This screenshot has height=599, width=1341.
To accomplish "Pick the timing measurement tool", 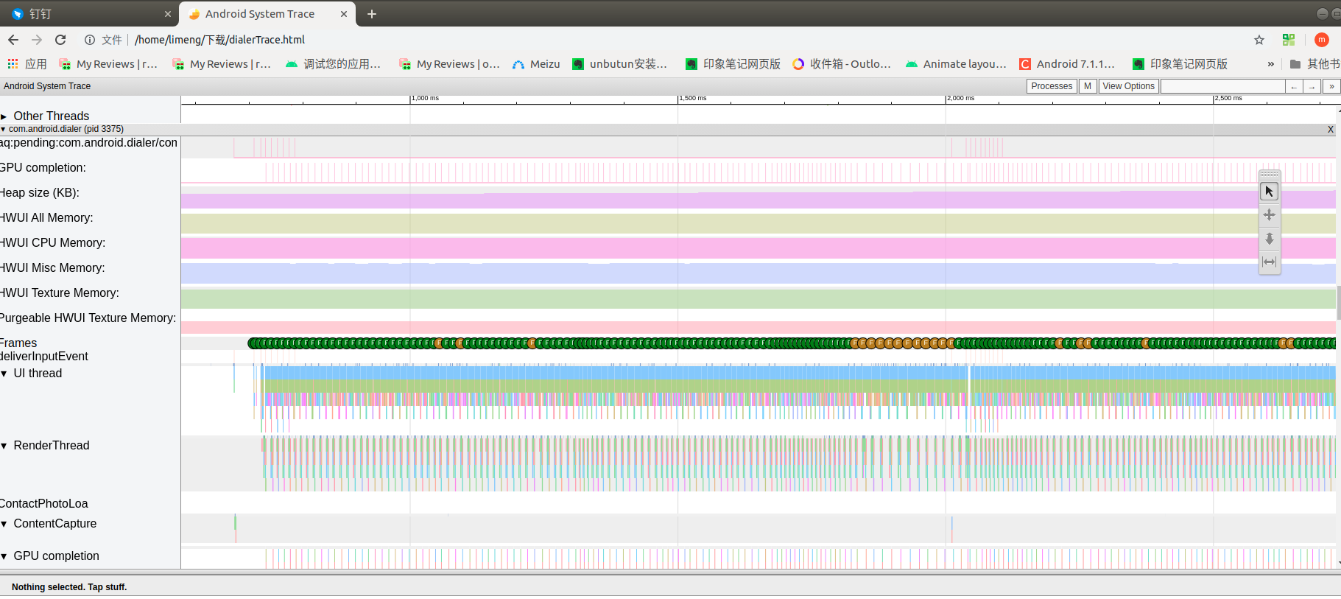I will 1269,262.
